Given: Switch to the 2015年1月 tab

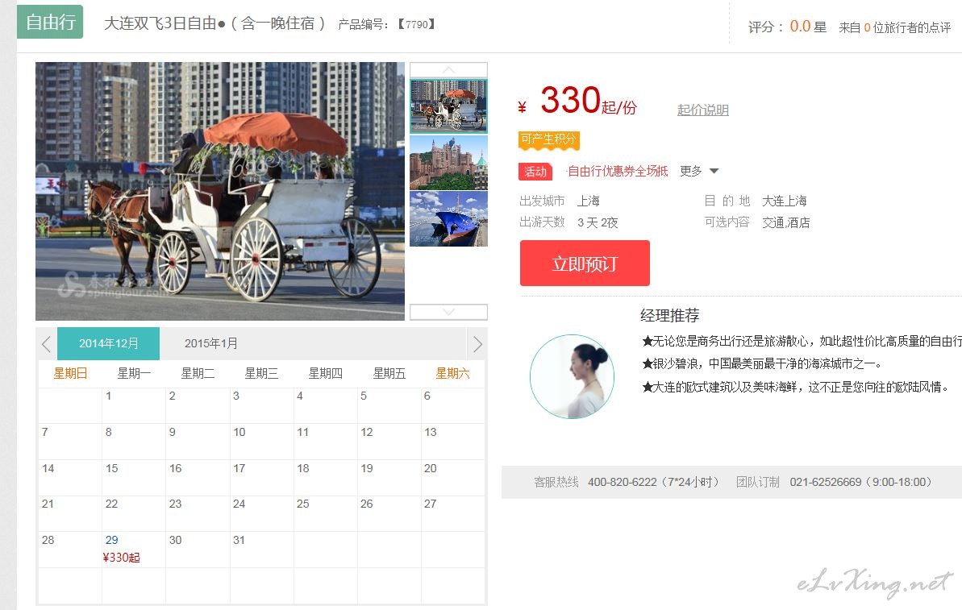Looking at the screenshot, I should tap(211, 343).
